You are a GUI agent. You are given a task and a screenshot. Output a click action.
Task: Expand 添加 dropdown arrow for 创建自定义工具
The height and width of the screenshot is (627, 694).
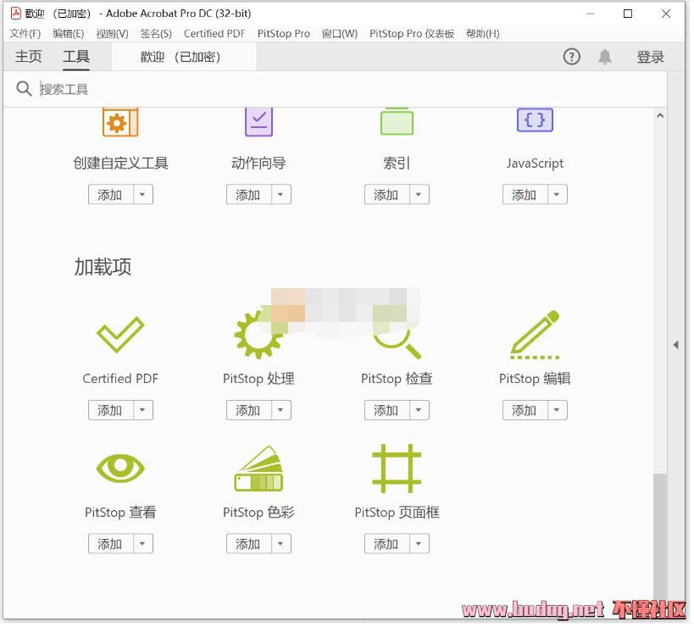(142, 194)
